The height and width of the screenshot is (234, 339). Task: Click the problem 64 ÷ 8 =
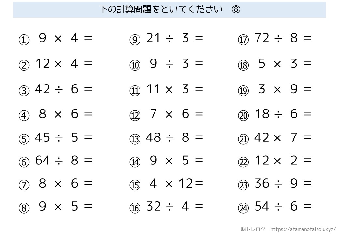[64, 160]
